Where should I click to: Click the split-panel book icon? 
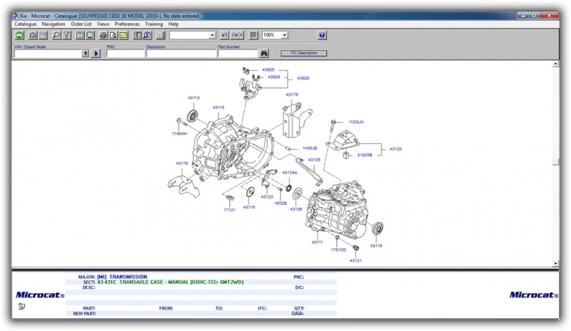pos(137,36)
